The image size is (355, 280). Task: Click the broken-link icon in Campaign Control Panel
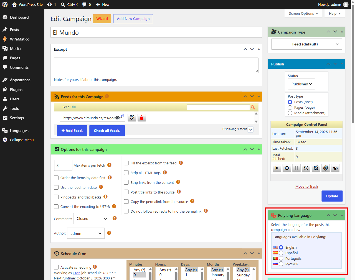pyautogui.click(x=316, y=168)
